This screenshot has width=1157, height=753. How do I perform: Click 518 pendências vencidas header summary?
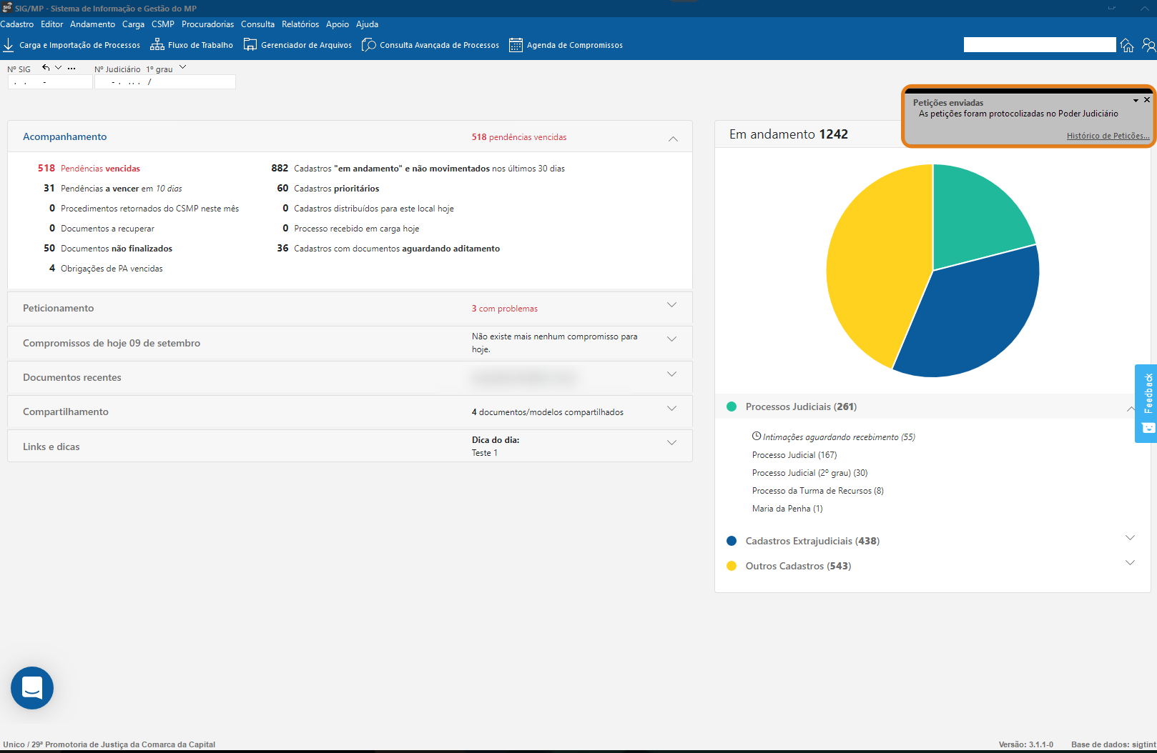coord(519,137)
